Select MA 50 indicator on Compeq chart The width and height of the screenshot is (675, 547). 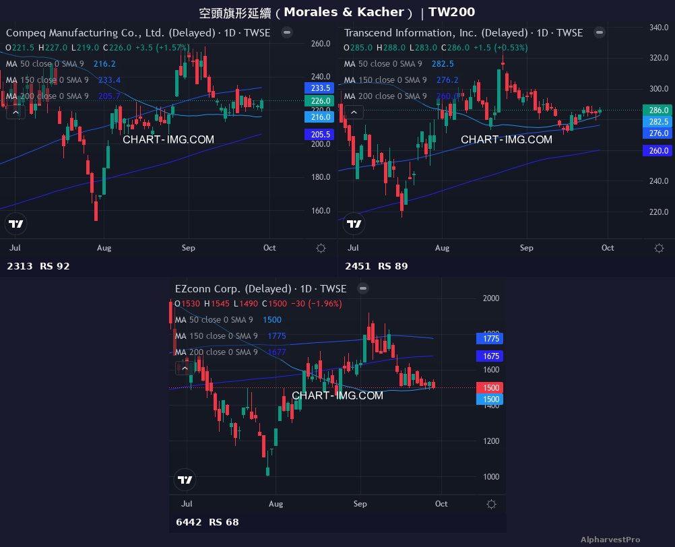pyautogui.click(x=61, y=64)
